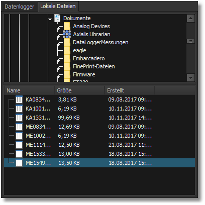Select the FinePrint-Dateien folder
Screen dimensions: 205x205
coord(94,66)
